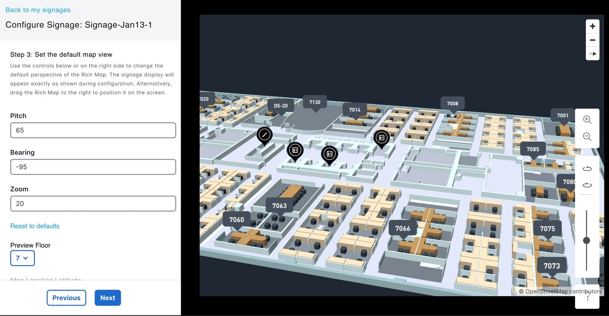Click the Previous button
609x316 pixels.
click(x=66, y=298)
